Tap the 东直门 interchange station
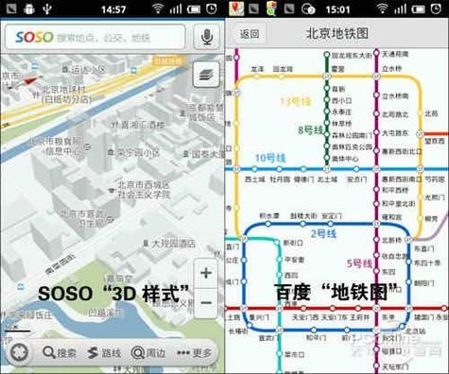 [x=408, y=239]
